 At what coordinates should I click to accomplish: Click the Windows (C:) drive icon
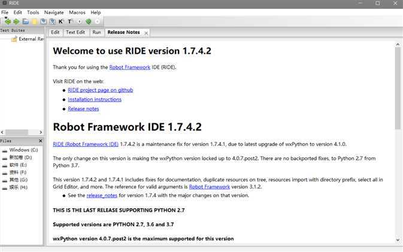click(x=5, y=150)
